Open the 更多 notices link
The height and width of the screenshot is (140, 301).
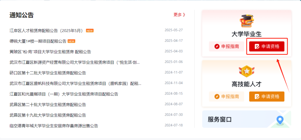[x=179, y=15]
